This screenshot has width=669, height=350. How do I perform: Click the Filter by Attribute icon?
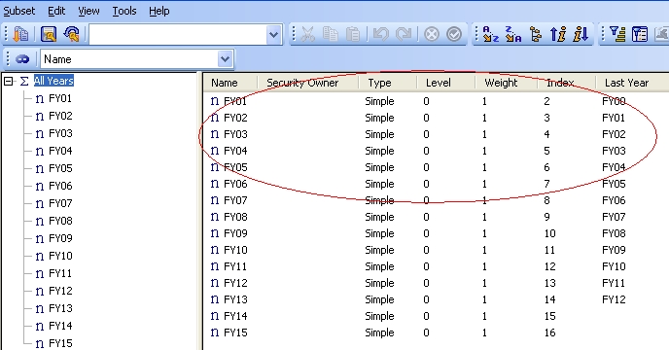click(640, 34)
